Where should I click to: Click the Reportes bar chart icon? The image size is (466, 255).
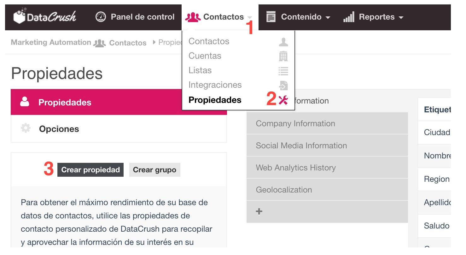348,17
